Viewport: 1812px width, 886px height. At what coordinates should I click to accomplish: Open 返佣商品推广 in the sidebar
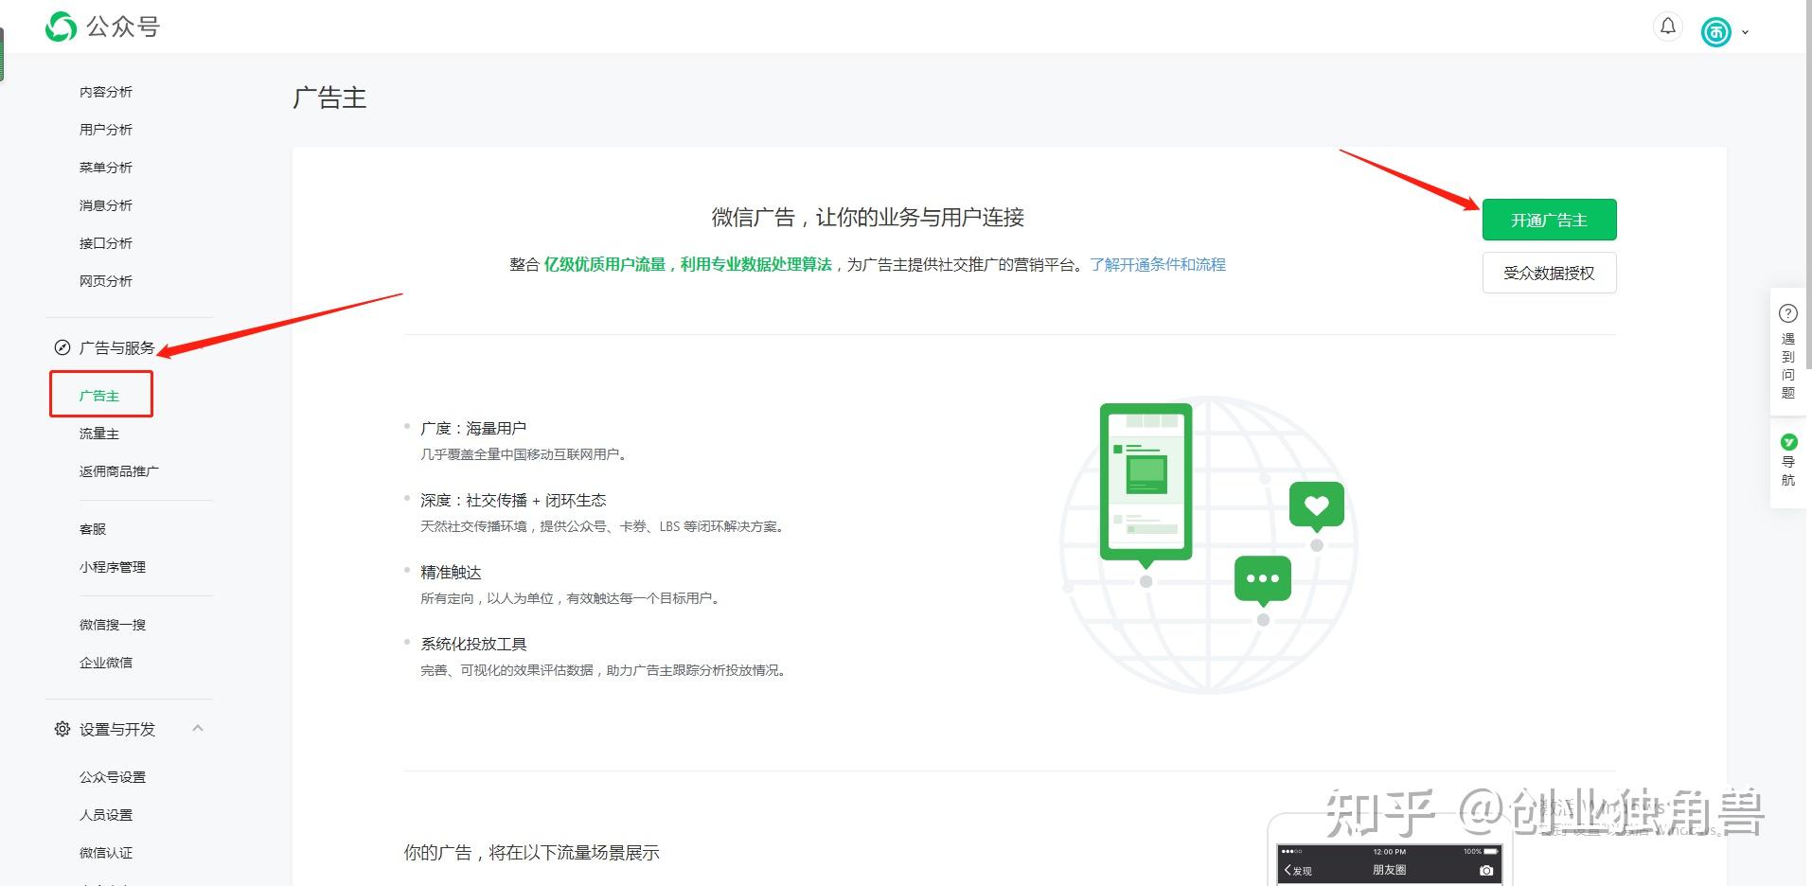coord(119,471)
